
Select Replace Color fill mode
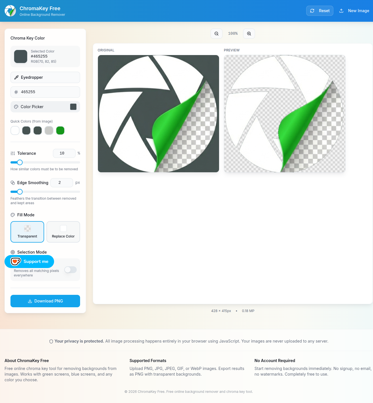[x=63, y=232]
